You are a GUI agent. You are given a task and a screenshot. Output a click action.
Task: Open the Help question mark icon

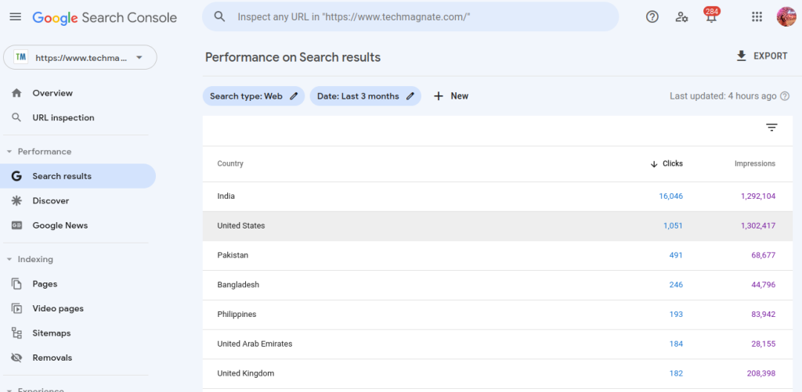652,17
